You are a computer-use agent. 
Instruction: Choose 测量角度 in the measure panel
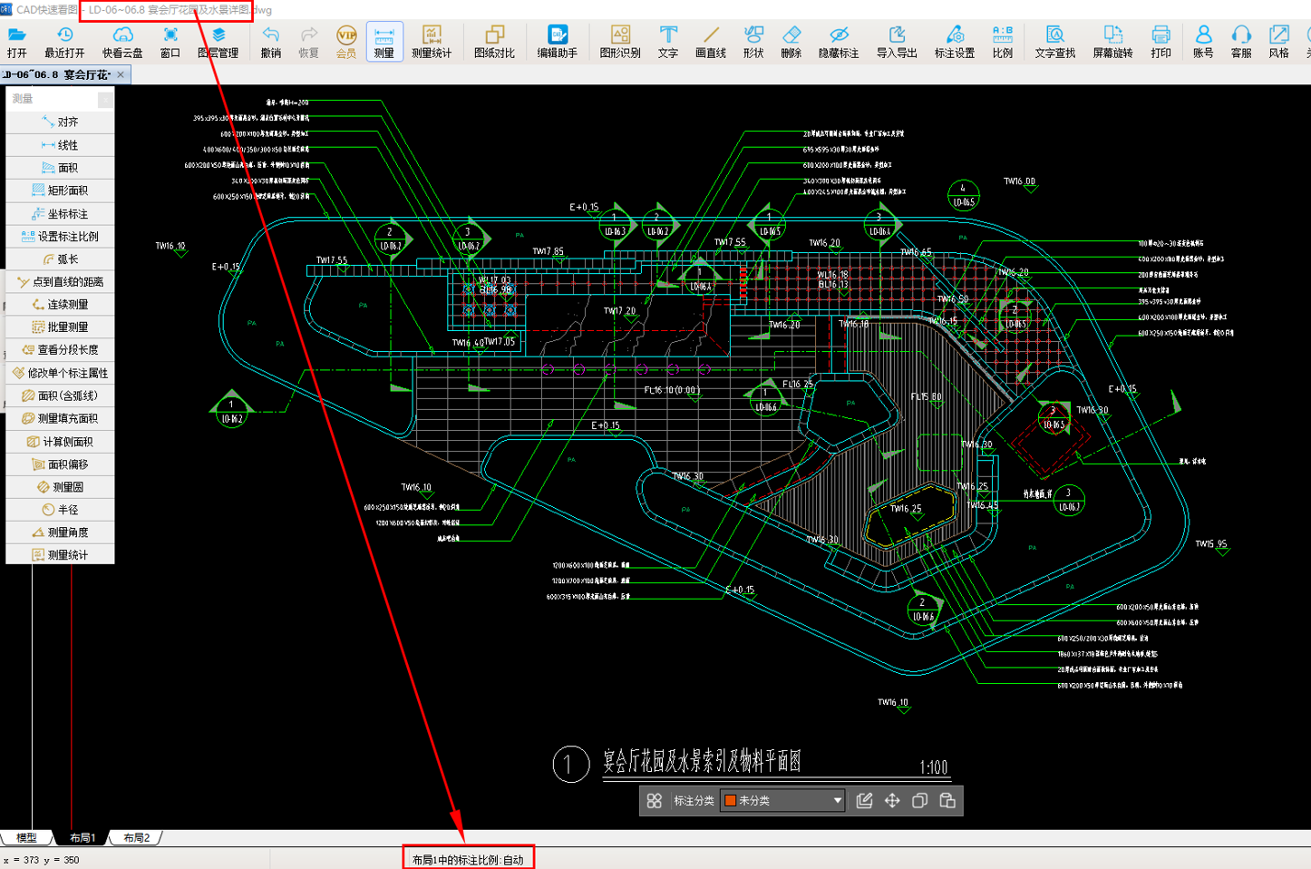60,532
